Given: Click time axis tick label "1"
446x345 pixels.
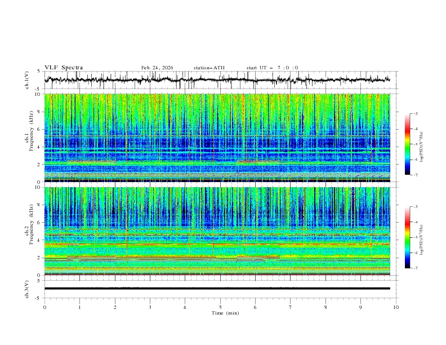Looking at the screenshot, I should [x=80, y=307].
